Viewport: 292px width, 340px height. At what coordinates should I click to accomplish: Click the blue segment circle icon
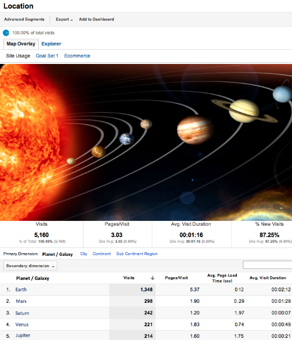pos(6,33)
